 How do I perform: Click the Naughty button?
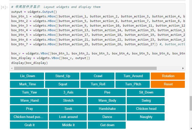146,117
